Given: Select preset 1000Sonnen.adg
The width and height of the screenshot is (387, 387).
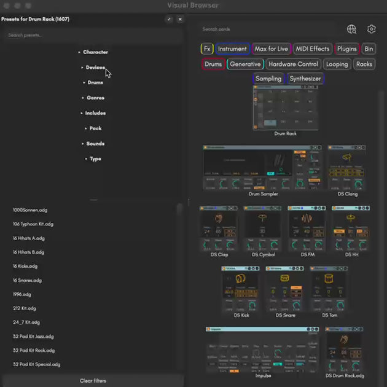Looking at the screenshot, I should coord(30,210).
